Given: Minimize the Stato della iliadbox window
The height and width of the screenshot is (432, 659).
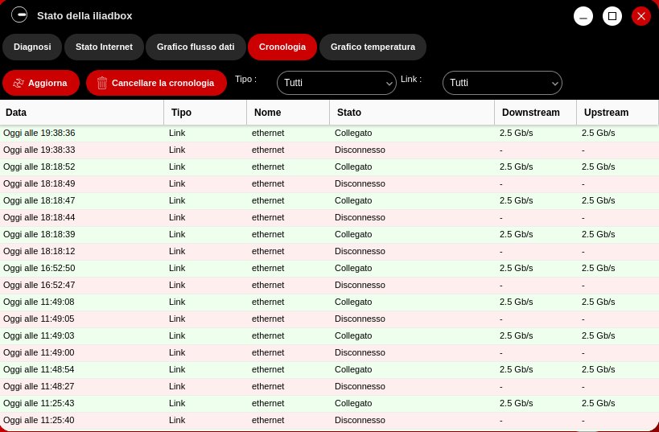Looking at the screenshot, I should (583, 16).
